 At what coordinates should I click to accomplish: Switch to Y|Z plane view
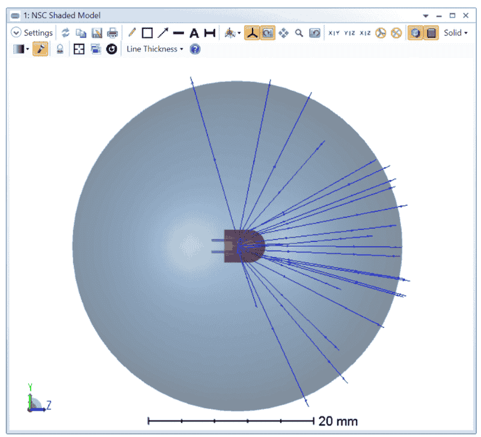pos(349,33)
